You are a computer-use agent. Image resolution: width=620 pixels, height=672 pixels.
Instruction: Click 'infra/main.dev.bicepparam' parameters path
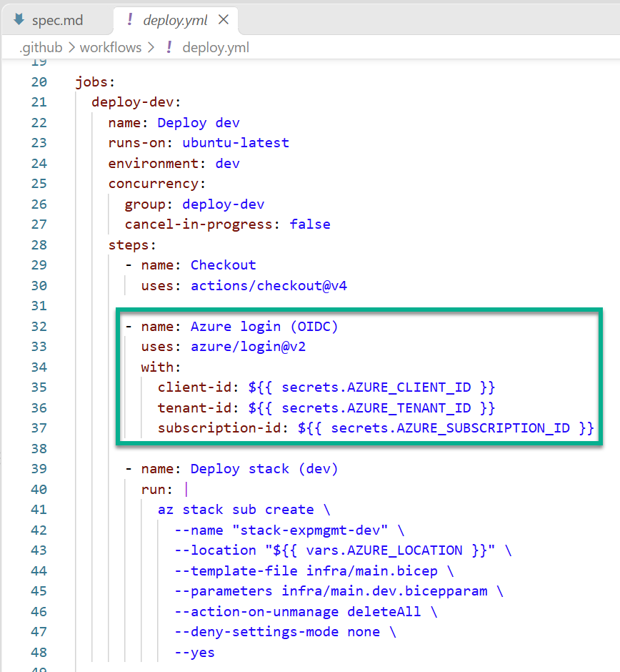384,591
